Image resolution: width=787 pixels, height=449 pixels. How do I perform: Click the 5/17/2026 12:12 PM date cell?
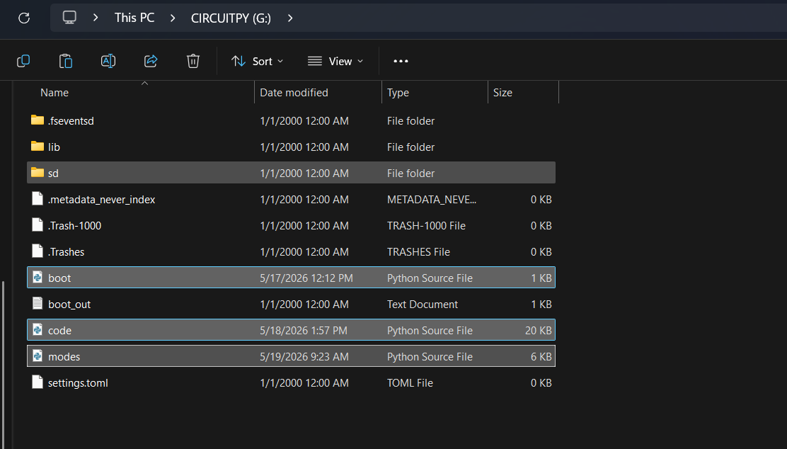click(x=306, y=278)
